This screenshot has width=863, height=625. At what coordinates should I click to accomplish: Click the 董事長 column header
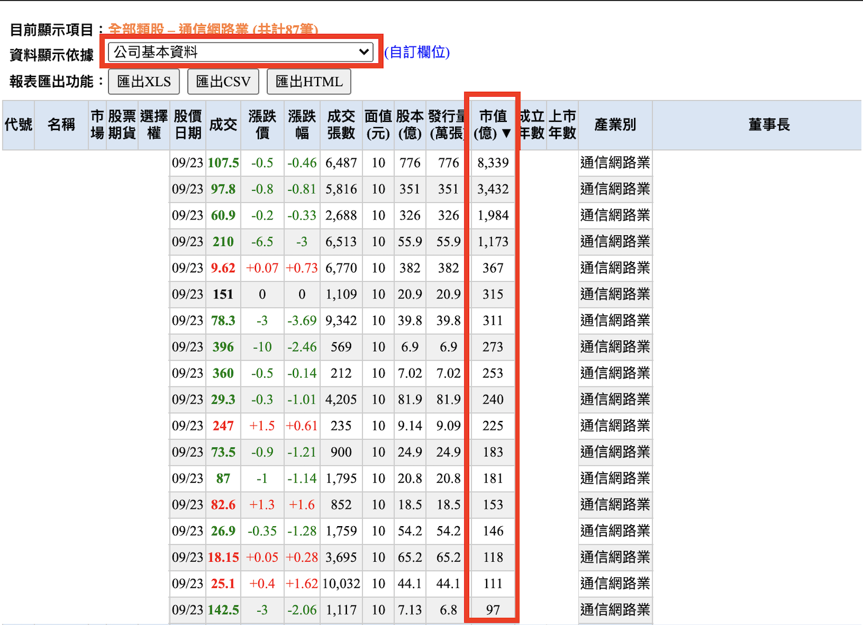pyautogui.click(x=769, y=125)
